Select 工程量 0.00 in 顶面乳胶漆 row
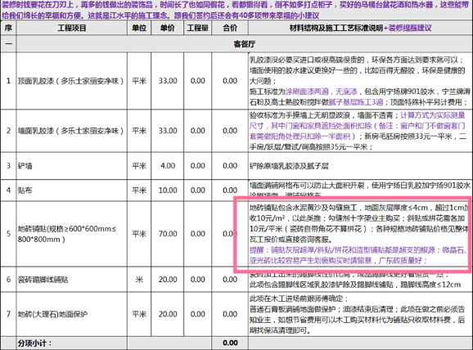This screenshot has width=473, height=350. pyautogui.click(x=197, y=81)
